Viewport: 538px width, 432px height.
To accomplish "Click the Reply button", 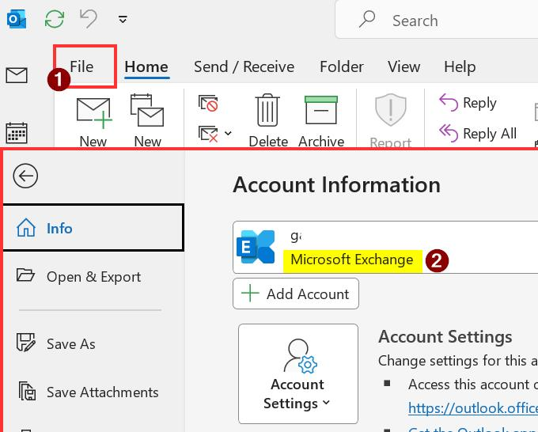I will pyautogui.click(x=468, y=103).
